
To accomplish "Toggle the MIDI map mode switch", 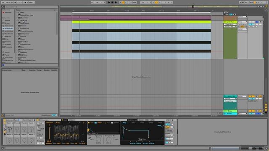I will click(x=251, y=3).
